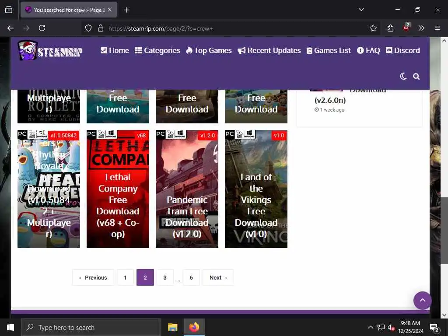Click the PC icon on Lethal Company card
The image size is (448, 336).
91,134
